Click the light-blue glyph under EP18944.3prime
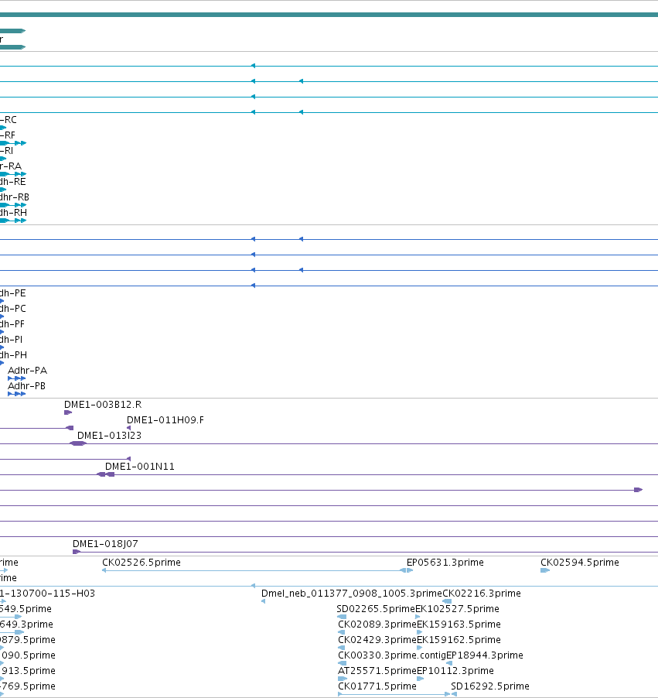The height and width of the screenshot is (698, 658). pos(449,663)
